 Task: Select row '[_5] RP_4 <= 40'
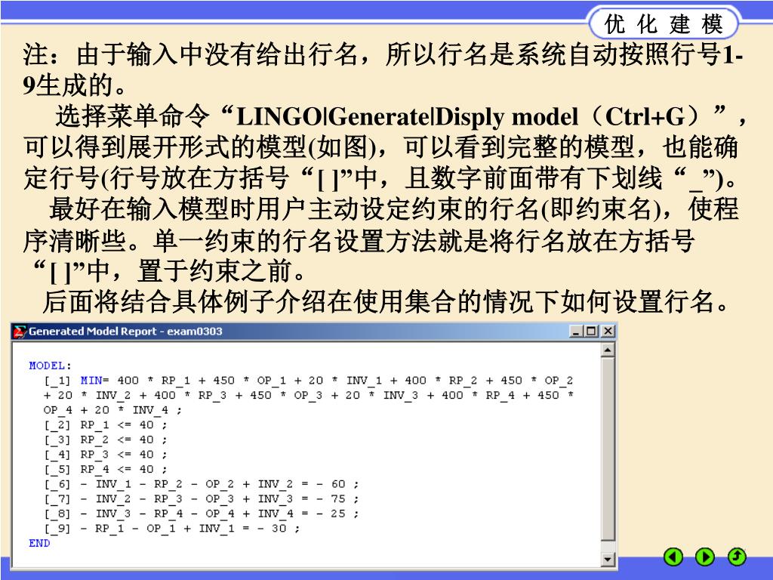(x=106, y=470)
